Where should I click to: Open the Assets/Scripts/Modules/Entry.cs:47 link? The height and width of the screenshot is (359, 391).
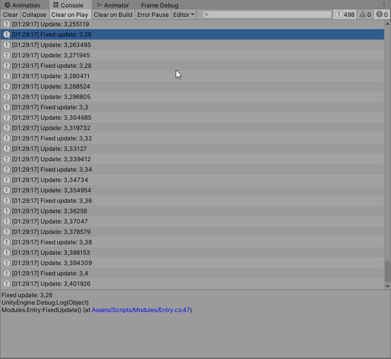tap(141, 310)
